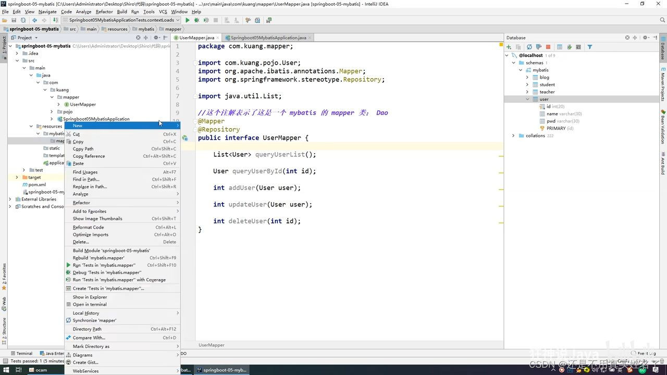Open Local History submenu
This screenshot has height=375, width=667.
coord(122,313)
